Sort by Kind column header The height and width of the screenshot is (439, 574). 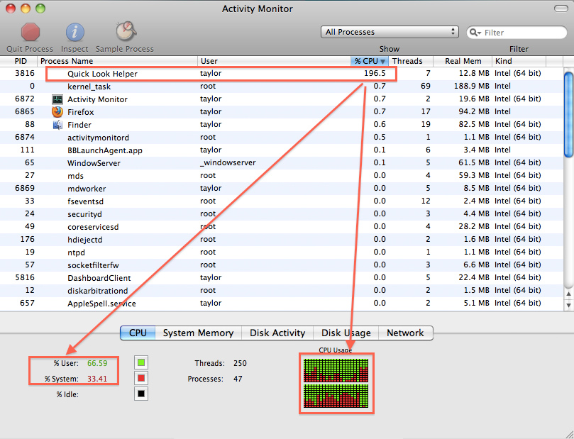tap(519, 61)
